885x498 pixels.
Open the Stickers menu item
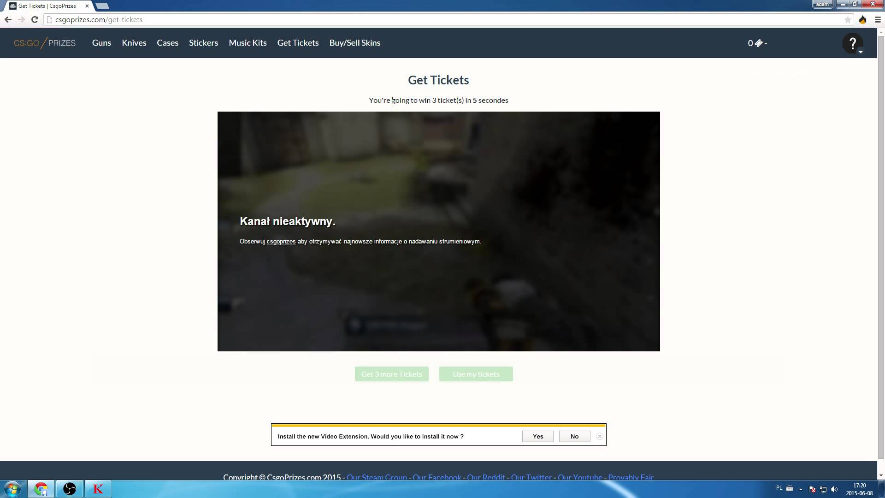coord(203,42)
